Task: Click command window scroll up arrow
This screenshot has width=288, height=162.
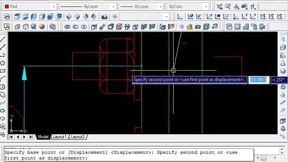Action: (282, 149)
